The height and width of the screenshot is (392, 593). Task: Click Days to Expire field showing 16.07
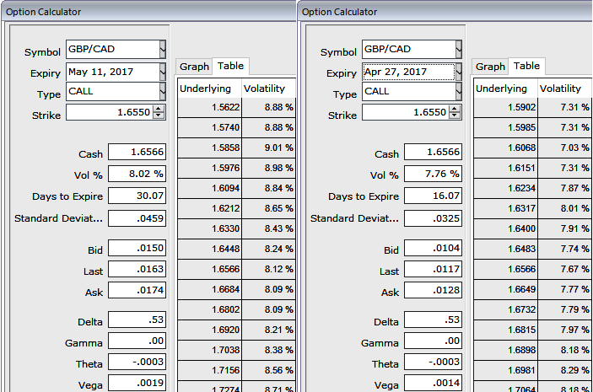433,196
